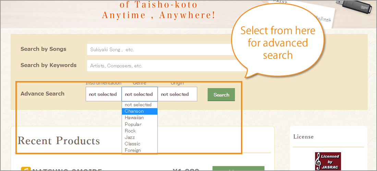
Task: Click the License sidebar heading
Action: coord(303,137)
